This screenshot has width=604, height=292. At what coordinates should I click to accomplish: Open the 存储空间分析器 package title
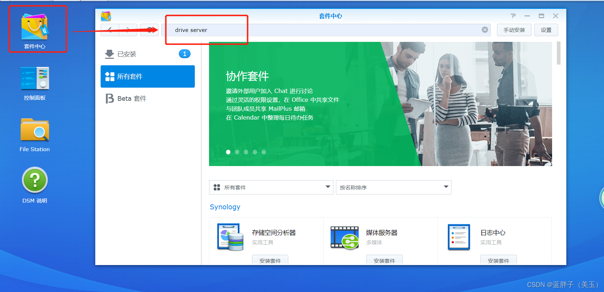(274, 232)
